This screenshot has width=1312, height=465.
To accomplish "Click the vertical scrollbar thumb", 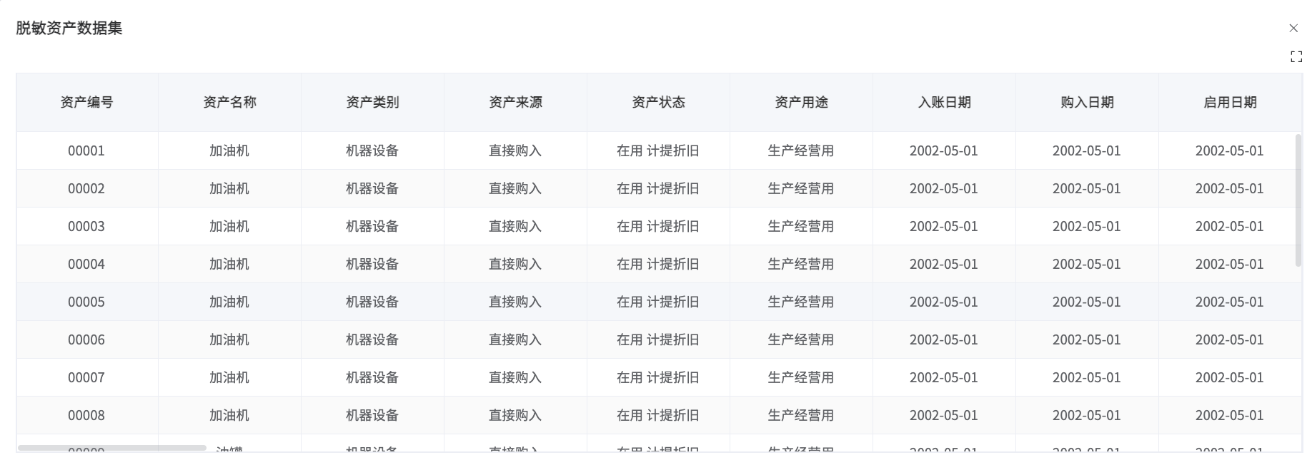I will point(1298,200).
